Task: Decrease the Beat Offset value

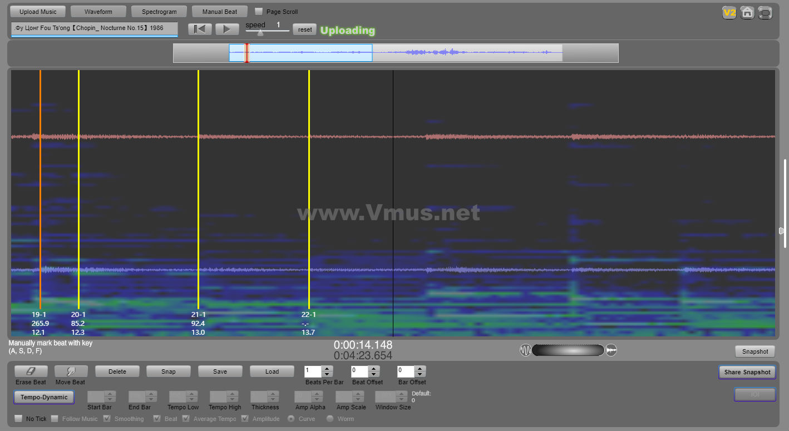Action: coord(374,374)
